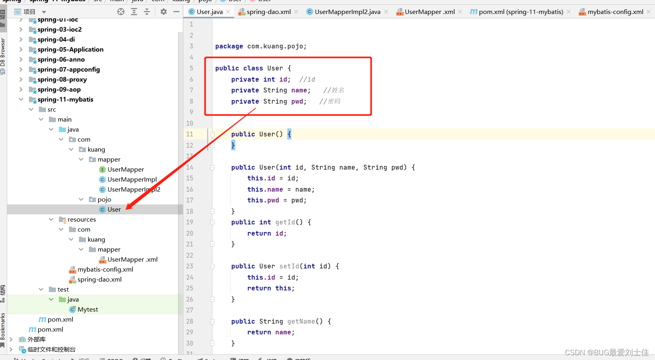Collapse the resources folder
655x360 pixels.
pyautogui.click(x=51, y=219)
